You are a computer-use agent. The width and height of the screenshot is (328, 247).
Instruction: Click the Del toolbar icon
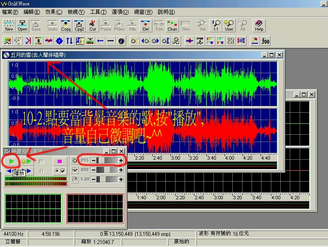coord(146,25)
